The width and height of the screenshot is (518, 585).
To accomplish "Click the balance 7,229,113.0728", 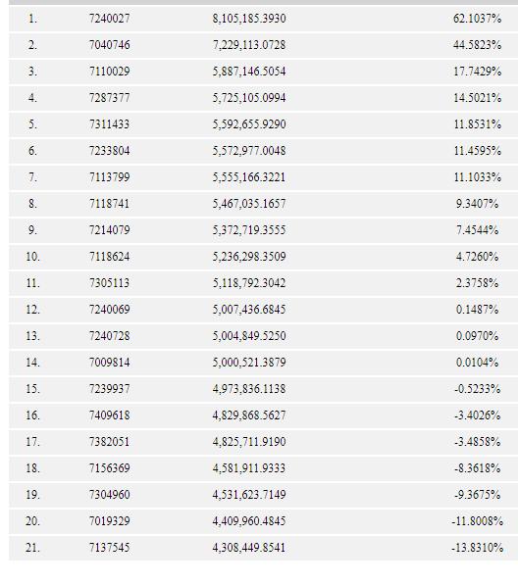I will (x=249, y=45).
